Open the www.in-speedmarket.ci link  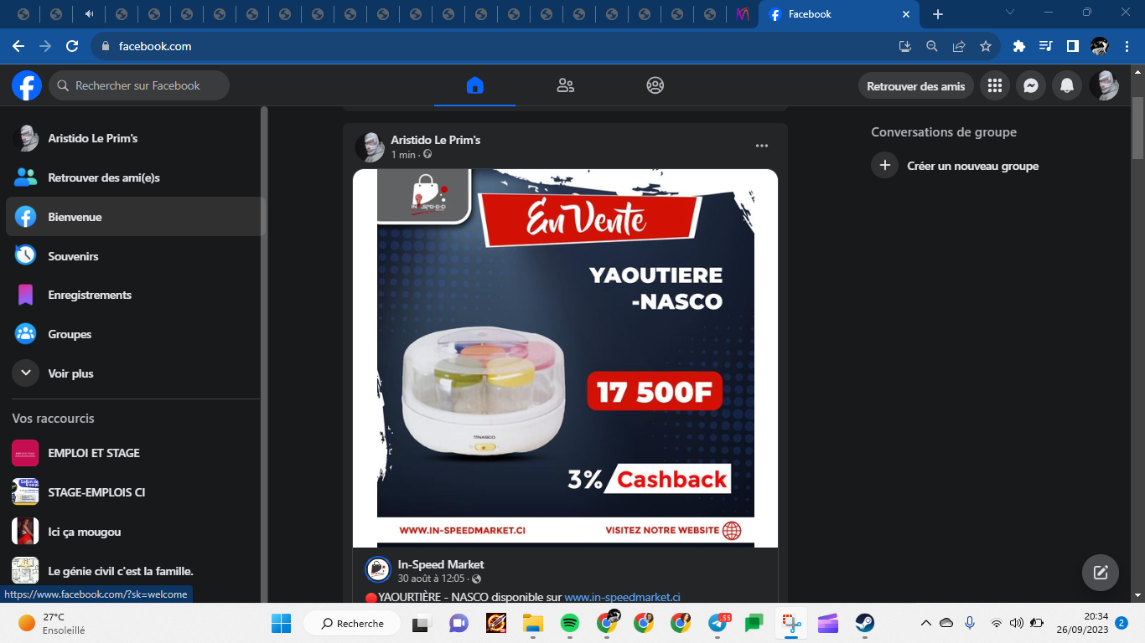coord(622,597)
